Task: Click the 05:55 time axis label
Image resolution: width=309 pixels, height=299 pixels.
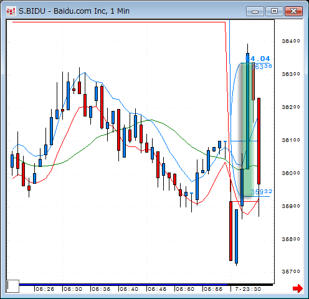Action: coord(213,289)
